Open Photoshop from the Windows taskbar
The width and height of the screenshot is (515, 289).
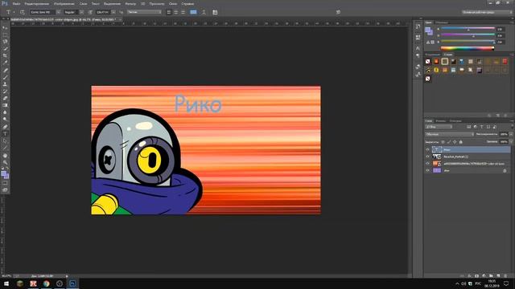point(72,283)
